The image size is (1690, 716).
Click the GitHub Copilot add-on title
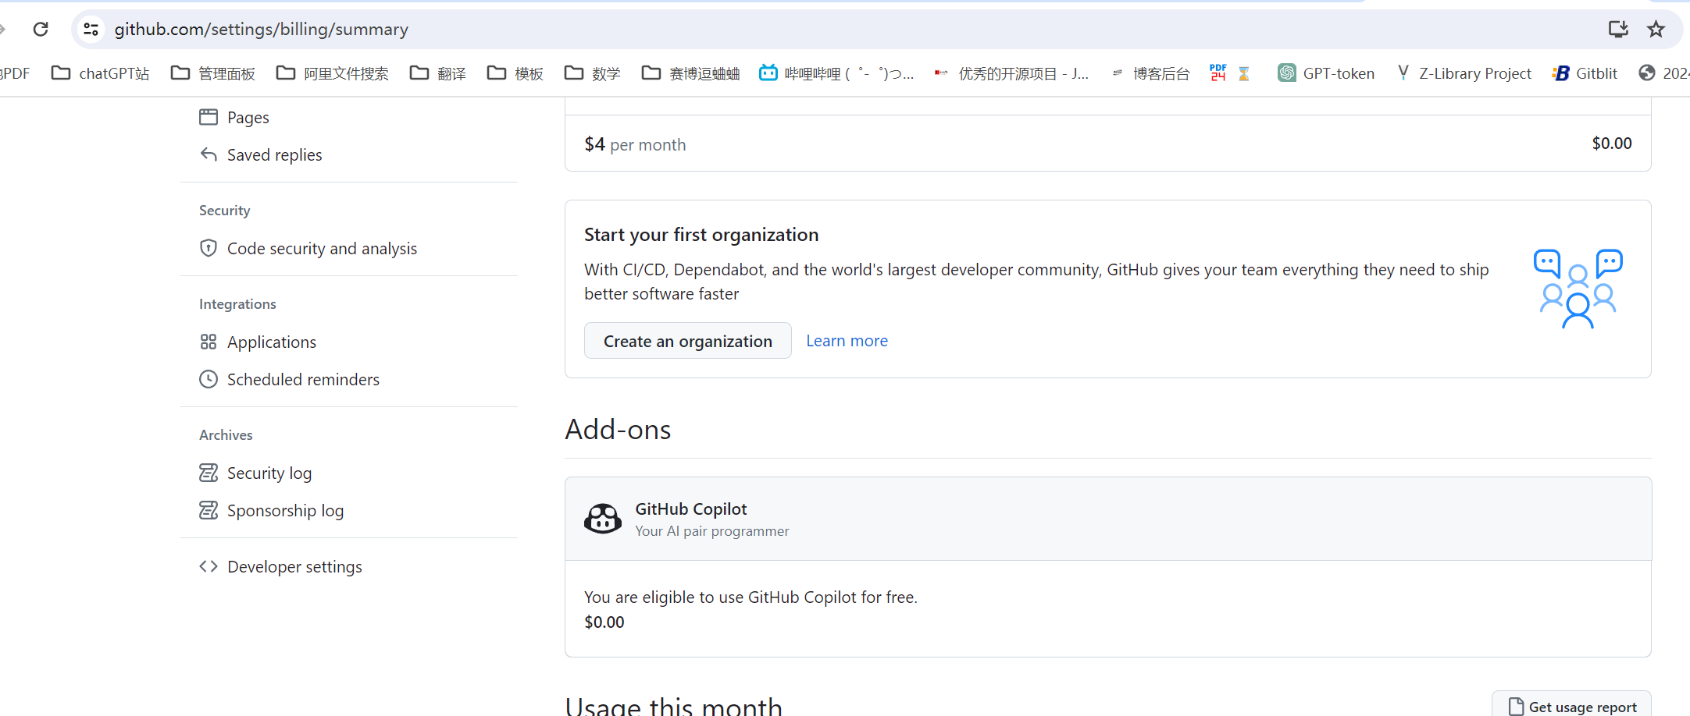tap(690, 509)
